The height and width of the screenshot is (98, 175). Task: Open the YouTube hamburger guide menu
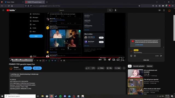point(3,10)
